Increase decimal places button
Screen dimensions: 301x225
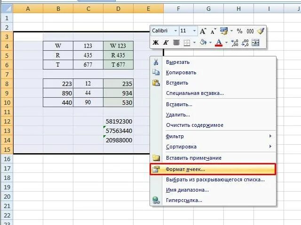click(235, 43)
